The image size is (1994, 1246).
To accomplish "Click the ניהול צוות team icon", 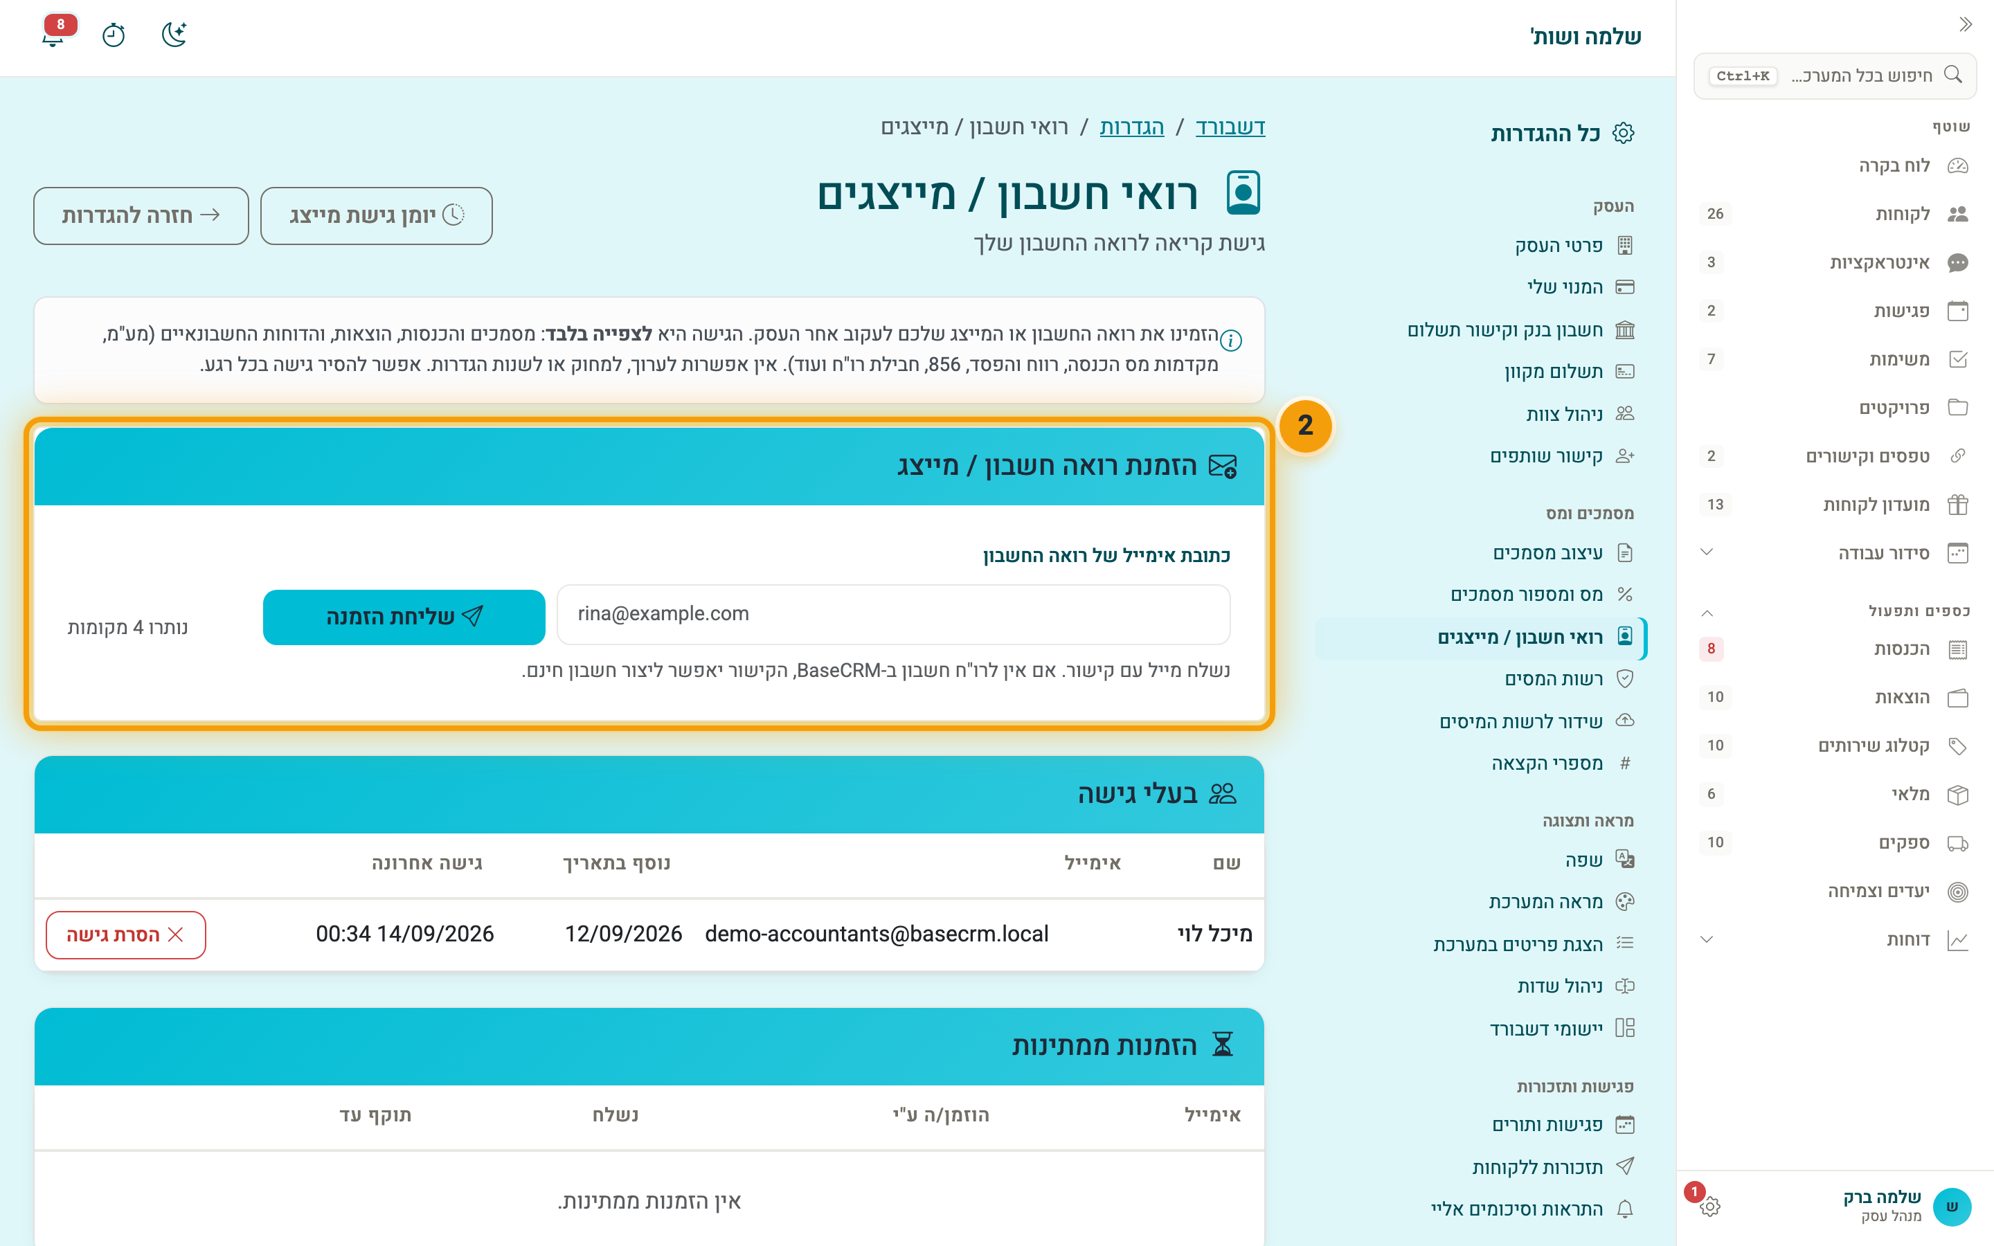I will [x=1625, y=414].
